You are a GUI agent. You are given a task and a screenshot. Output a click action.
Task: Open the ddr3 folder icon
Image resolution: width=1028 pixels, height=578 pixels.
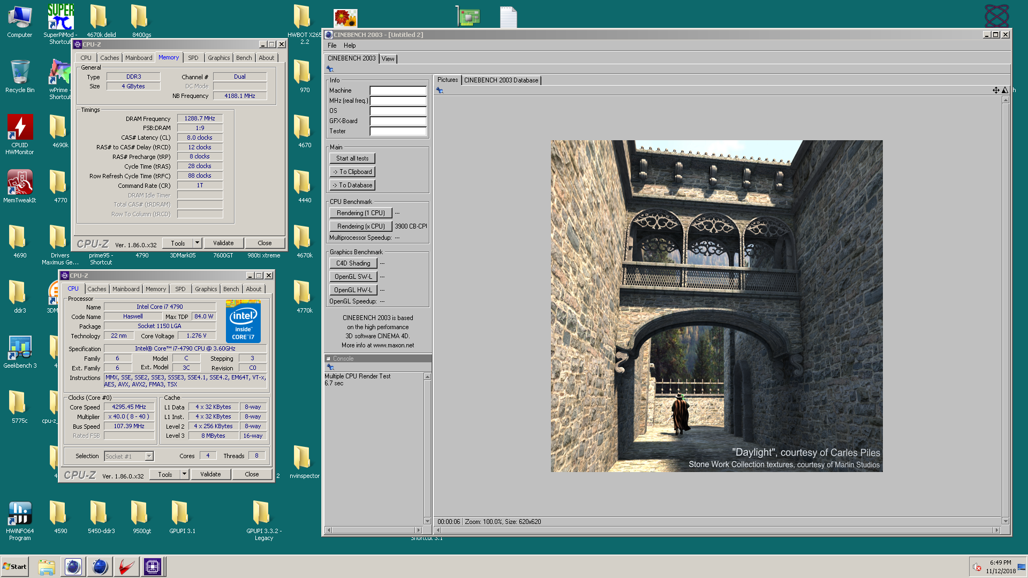20,296
